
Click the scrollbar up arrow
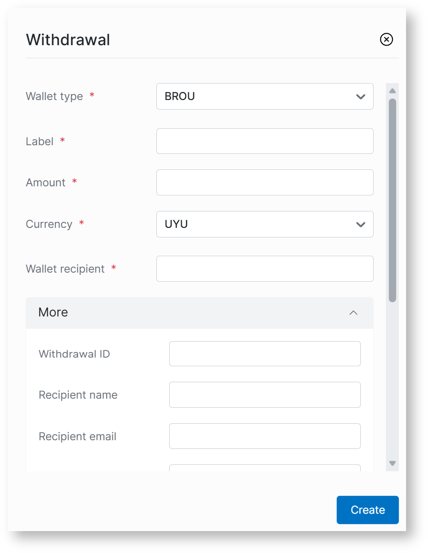pyautogui.click(x=392, y=91)
